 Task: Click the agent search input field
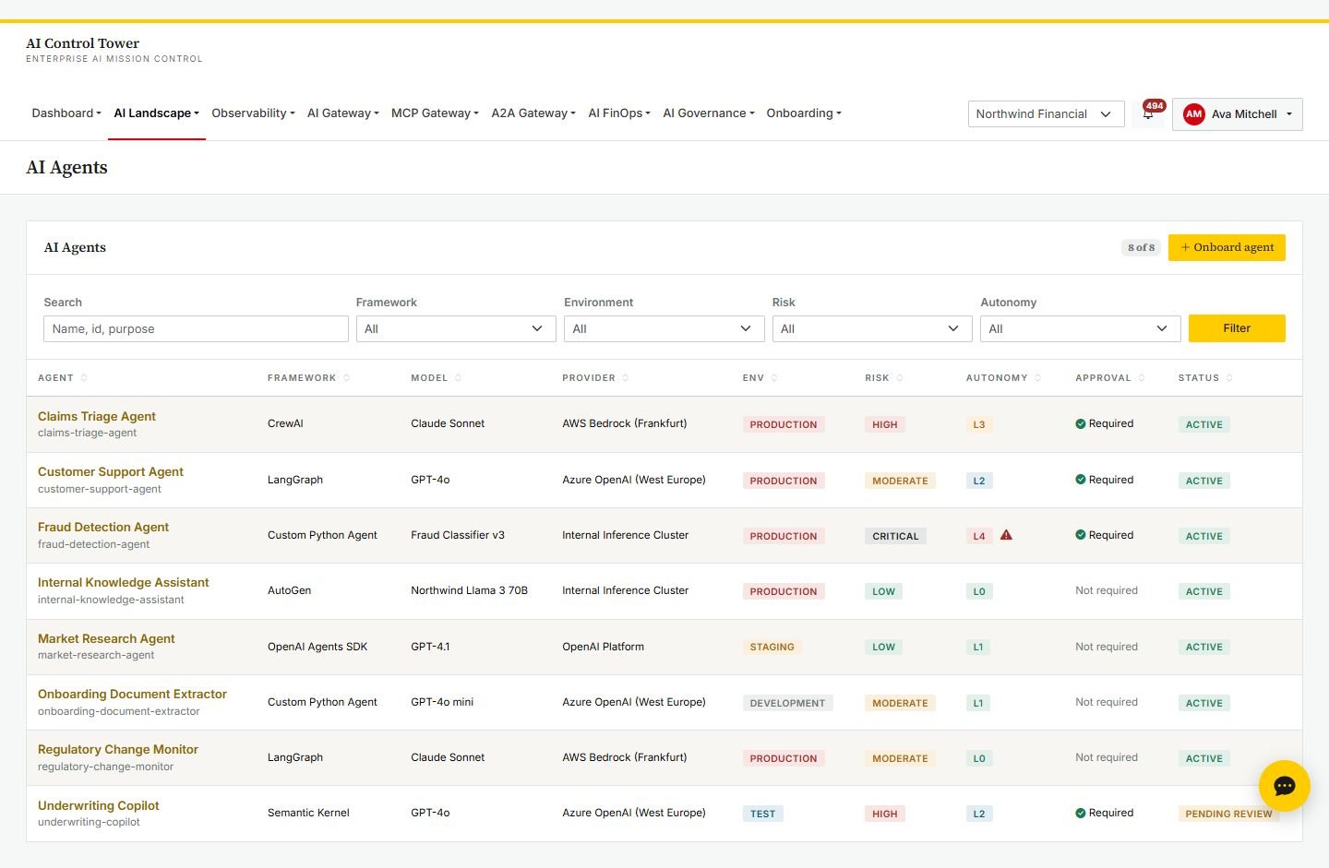click(x=196, y=329)
